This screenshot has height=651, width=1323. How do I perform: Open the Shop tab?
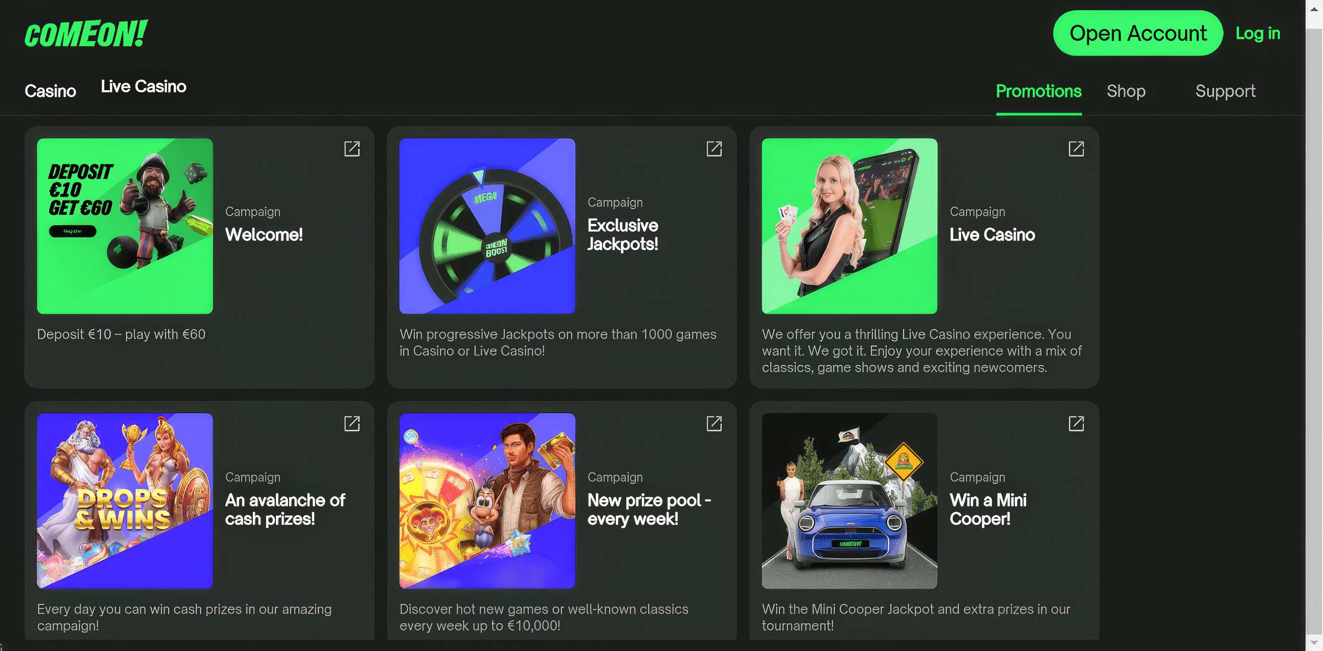[x=1126, y=91]
